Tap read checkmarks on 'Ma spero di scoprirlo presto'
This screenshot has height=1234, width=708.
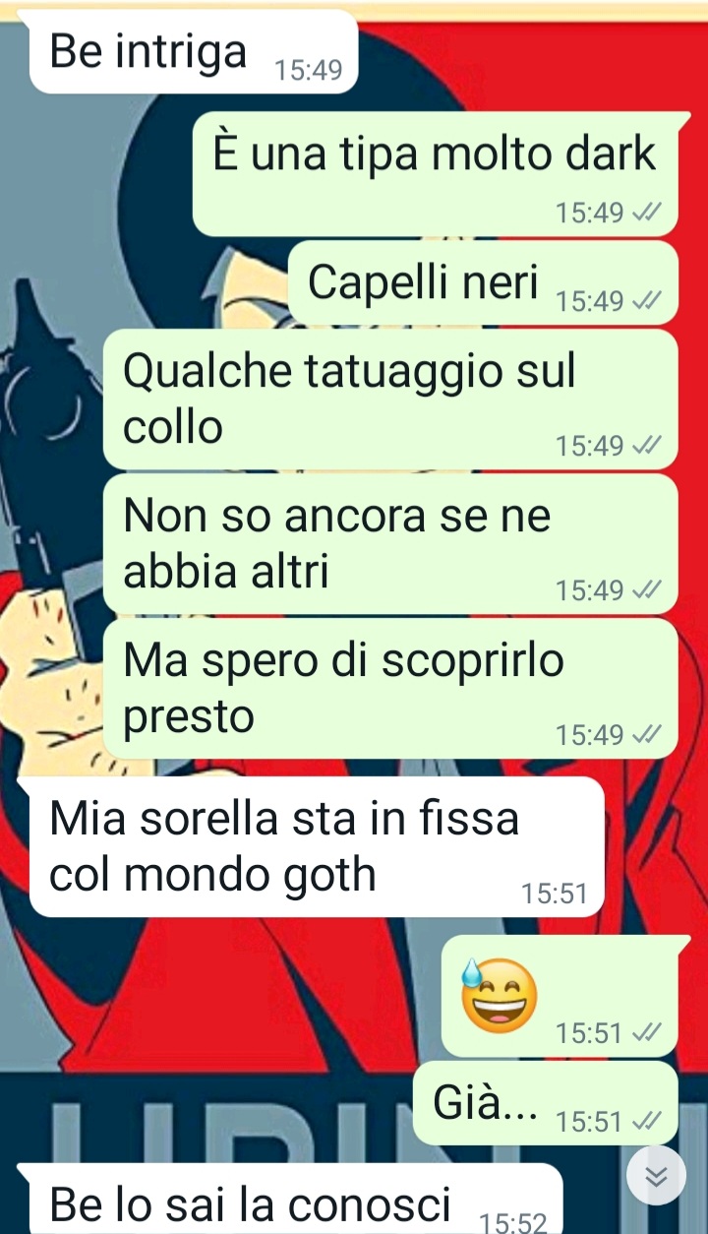click(647, 735)
